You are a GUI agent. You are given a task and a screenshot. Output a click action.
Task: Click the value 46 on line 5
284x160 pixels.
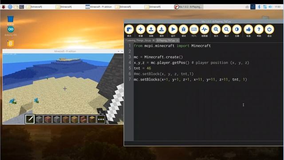point(149,68)
